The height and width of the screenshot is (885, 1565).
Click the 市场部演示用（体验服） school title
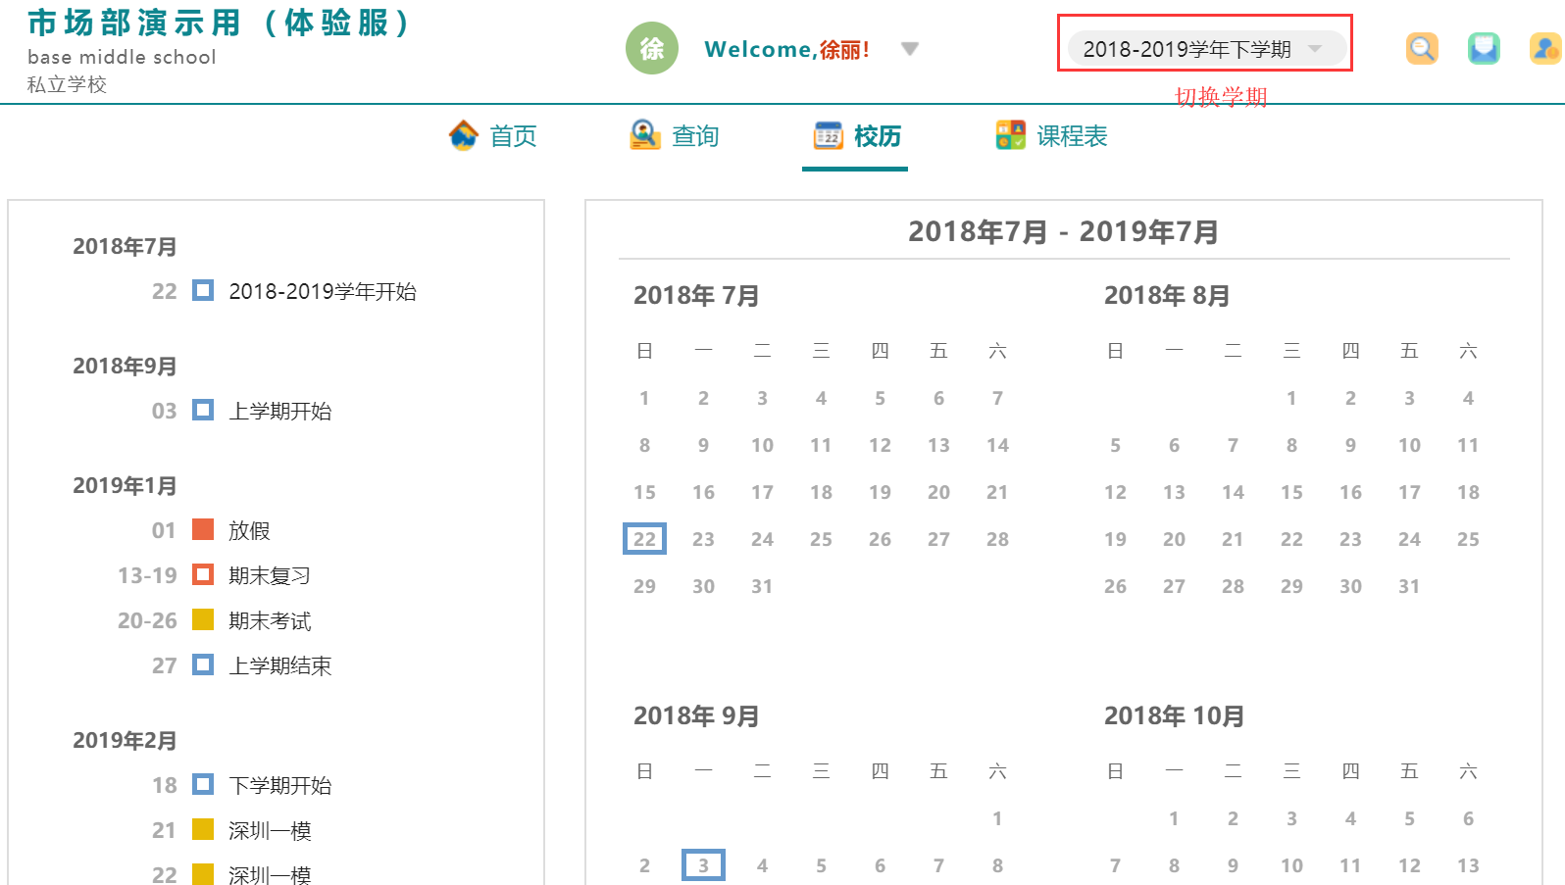tap(219, 23)
